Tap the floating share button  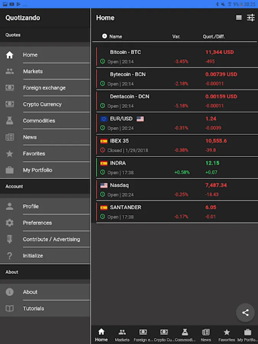point(245,313)
